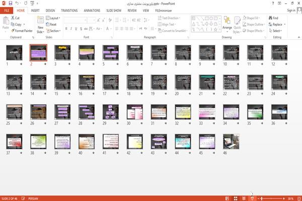Click Ribbon Display Options icon

pyautogui.click(x=279, y=4)
